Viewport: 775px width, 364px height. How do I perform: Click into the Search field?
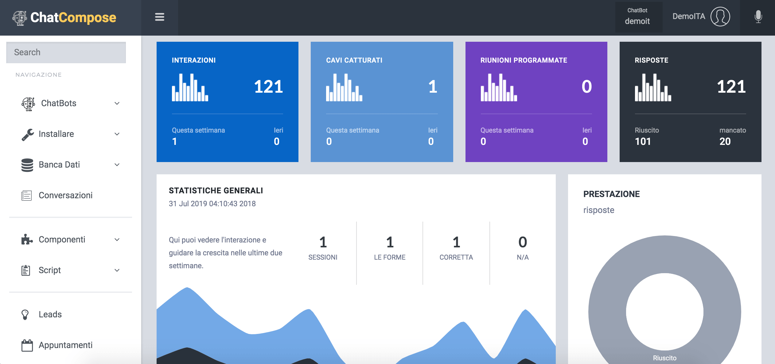click(66, 52)
